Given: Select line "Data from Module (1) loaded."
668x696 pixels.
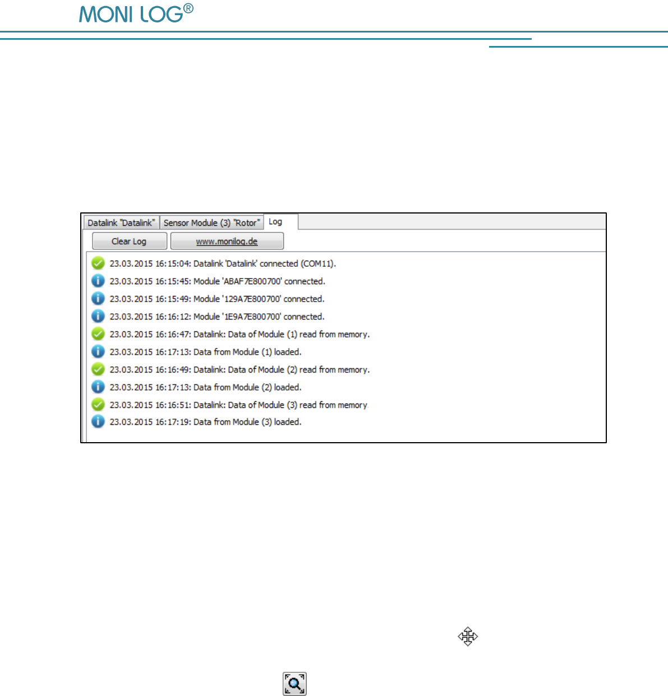Looking at the screenshot, I should pos(205,352).
